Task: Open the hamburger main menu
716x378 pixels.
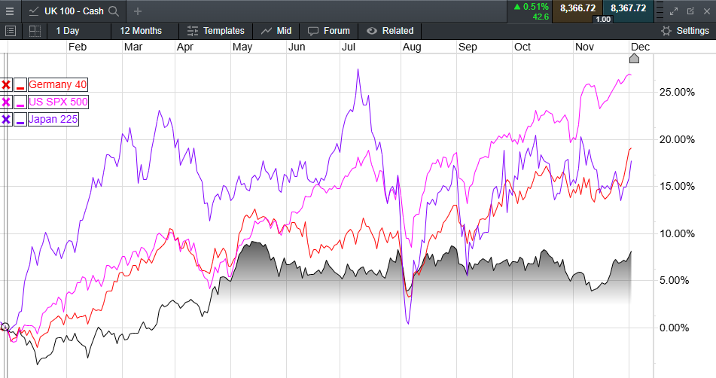Action: [x=10, y=11]
